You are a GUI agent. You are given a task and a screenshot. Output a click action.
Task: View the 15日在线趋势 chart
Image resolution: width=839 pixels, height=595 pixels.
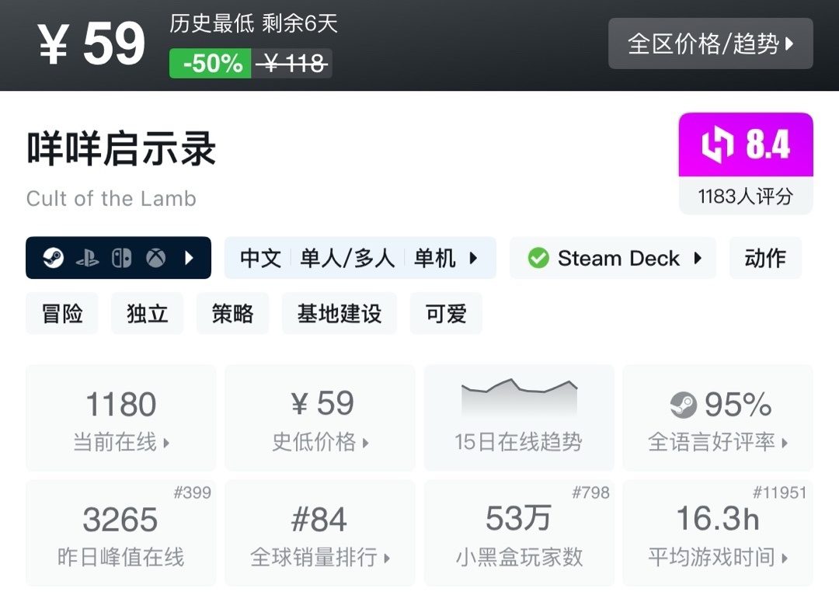519,419
